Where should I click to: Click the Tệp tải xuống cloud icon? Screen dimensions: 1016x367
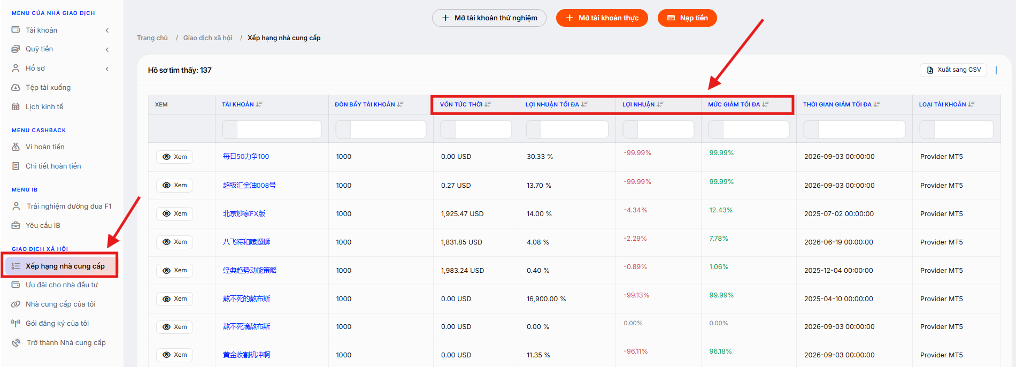(x=16, y=87)
